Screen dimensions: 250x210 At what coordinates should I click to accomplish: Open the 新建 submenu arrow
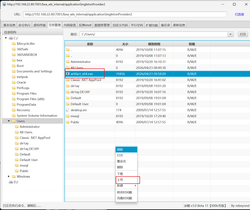(135, 186)
